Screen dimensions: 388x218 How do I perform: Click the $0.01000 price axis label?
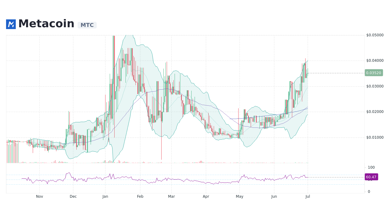[374, 137]
